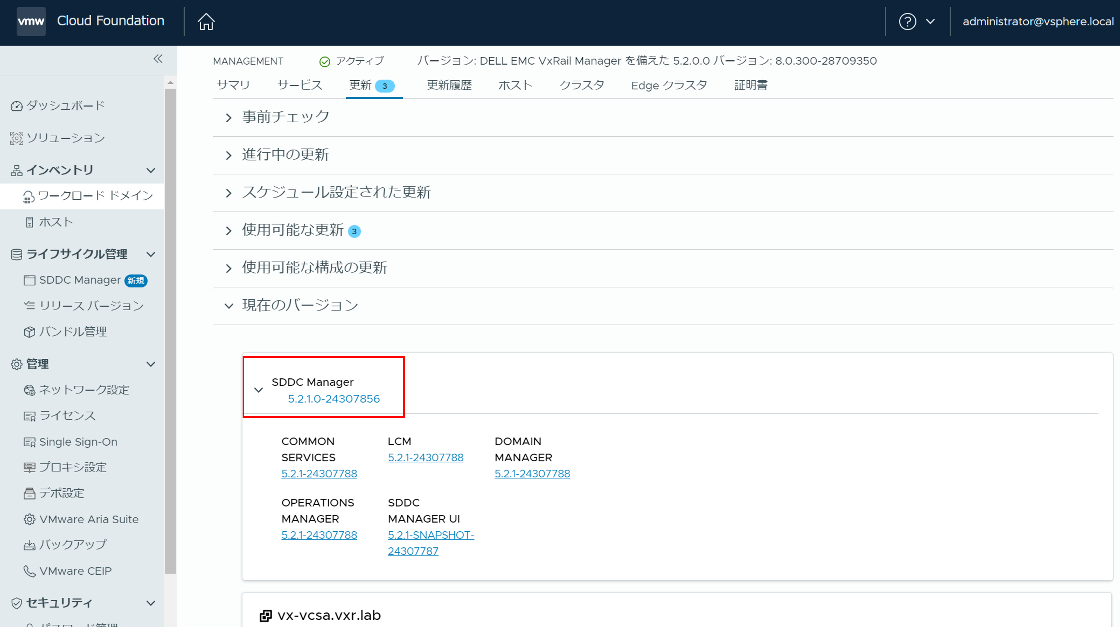Click the ライフサイクル管理 database icon
Viewport: 1120px width, 627px height.
(x=17, y=255)
